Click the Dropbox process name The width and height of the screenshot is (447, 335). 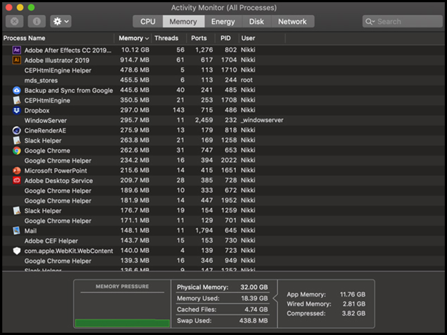(x=37, y=111)
